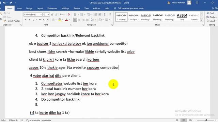This screenshot has height=122, width=218.
Task: Adjust the zoom slider
Action: click(x=207, y=120)
